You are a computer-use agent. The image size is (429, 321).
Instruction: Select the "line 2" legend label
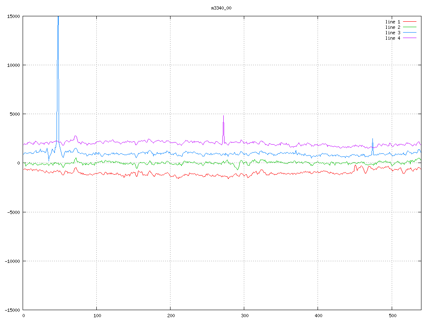click(393, 27)
